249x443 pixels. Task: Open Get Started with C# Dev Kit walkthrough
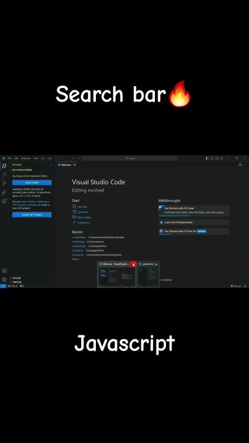(x=194, y=231)
